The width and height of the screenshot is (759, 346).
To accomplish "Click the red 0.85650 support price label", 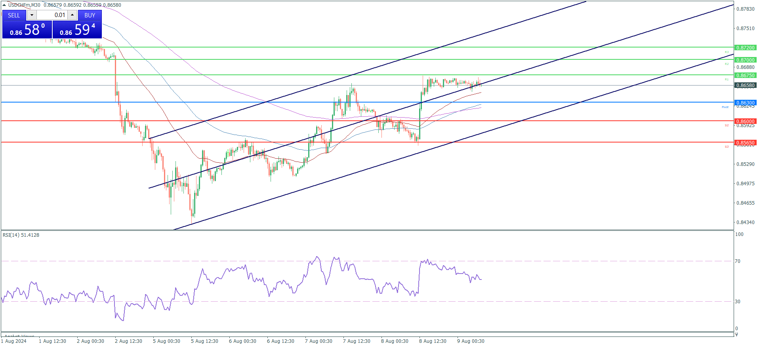I will point(745,143).
